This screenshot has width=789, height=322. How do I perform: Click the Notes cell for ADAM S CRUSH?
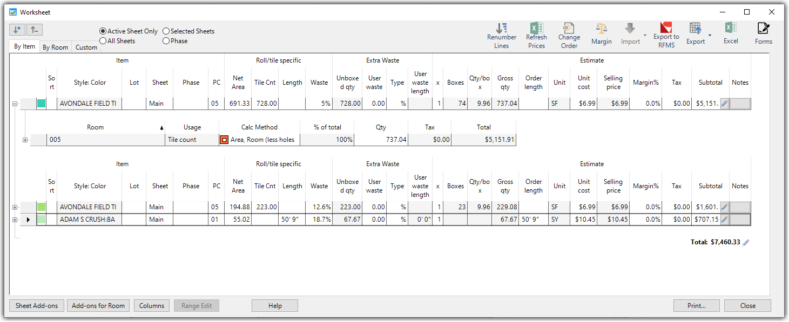pyautogui.click(x=740, y=220)
